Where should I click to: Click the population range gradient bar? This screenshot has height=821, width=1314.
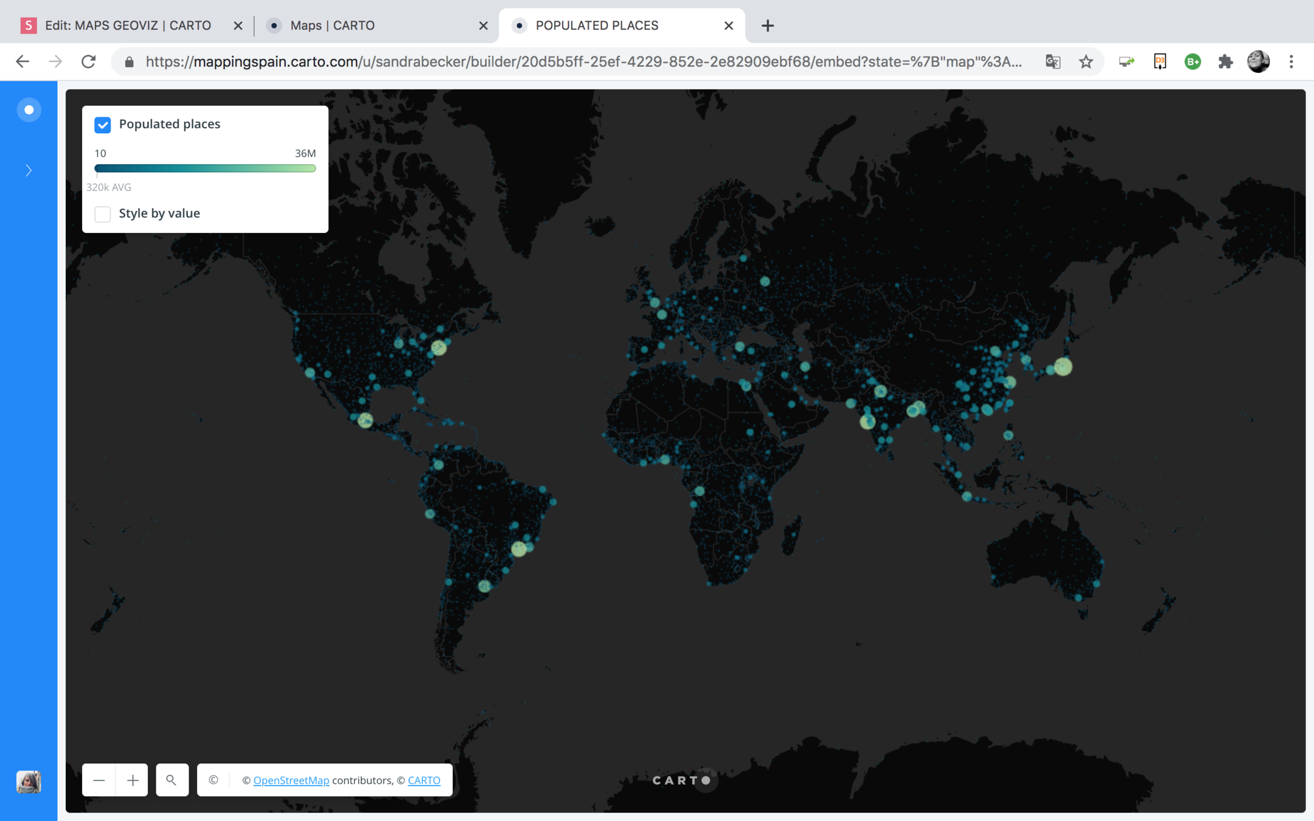coord(205,168)
